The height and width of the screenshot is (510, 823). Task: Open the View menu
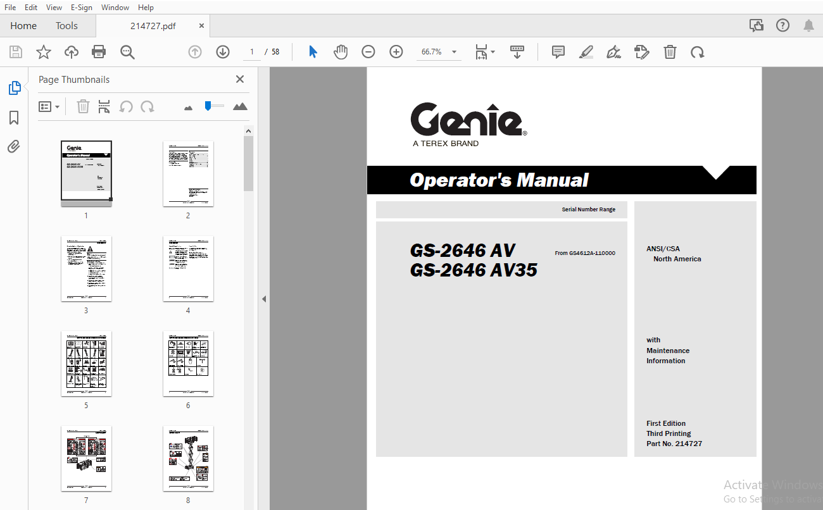(x=54, y=8)
